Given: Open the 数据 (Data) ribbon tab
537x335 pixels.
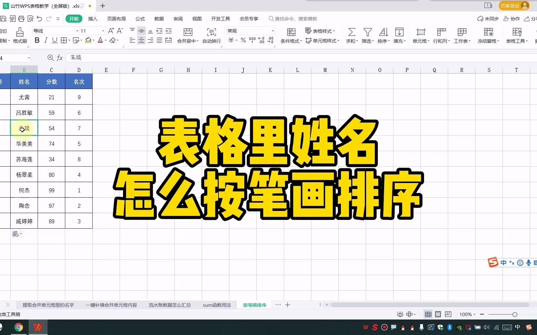Looking at the screenshot, I should [159, 19].
